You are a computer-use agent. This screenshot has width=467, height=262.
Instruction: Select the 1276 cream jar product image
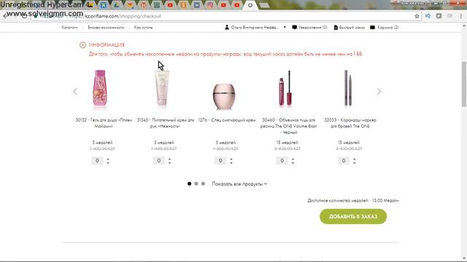pos(224,96)
